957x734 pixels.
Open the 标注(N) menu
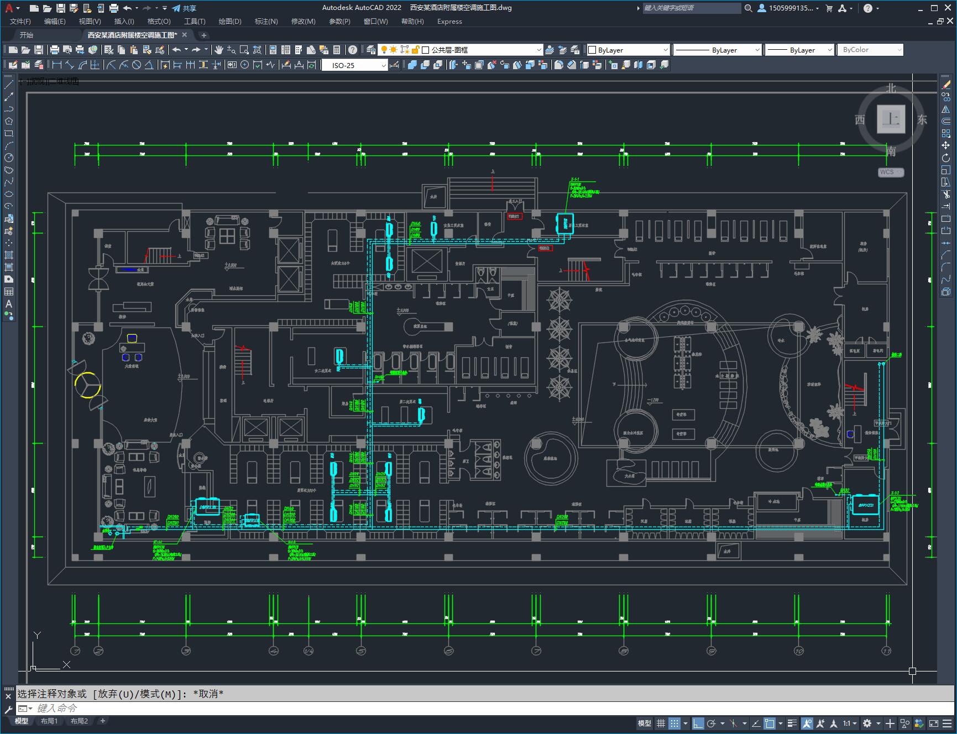click(266, 22)
